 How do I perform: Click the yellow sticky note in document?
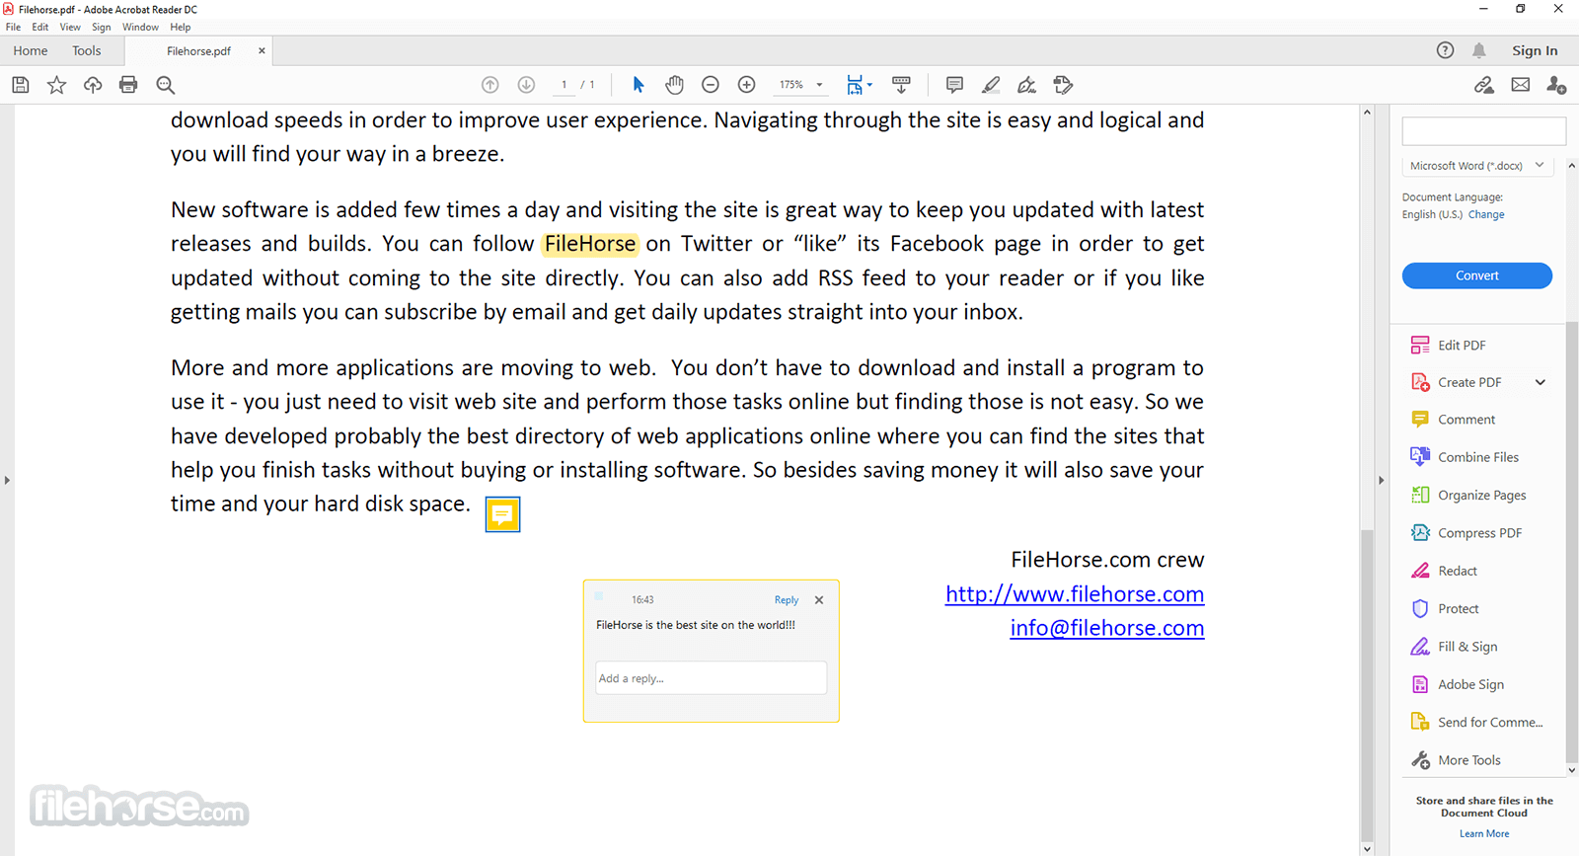pyautogui.click(x=502, y=514)
